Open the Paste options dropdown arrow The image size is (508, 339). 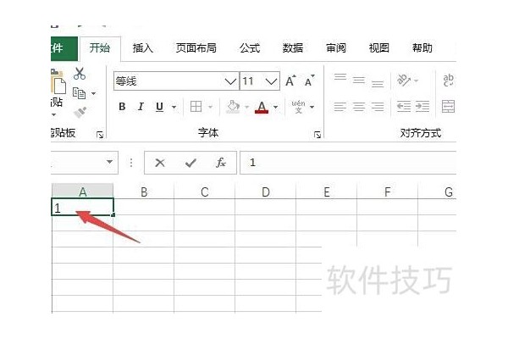click(x=54, y=115)
